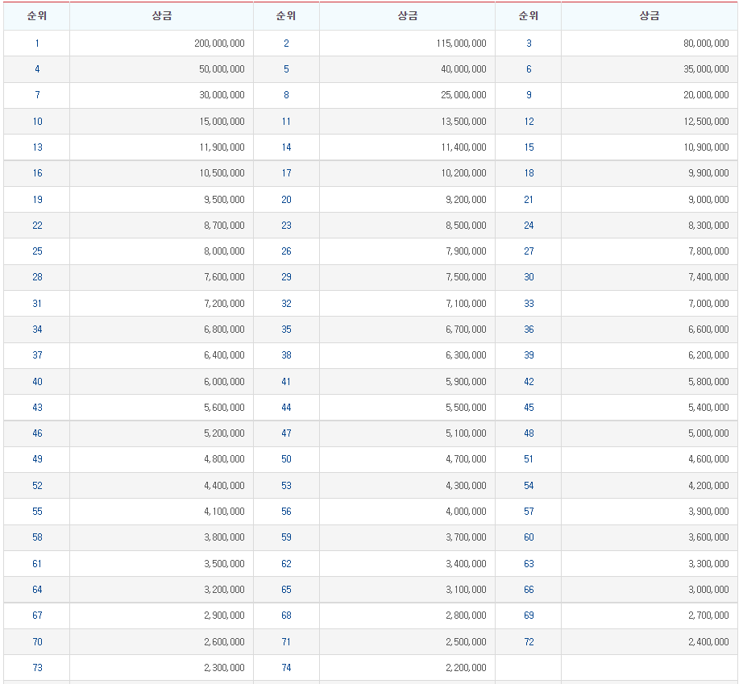Select the prize 20,000,000
This screenshot has height=684, width=743.
[x=706, y=95]
